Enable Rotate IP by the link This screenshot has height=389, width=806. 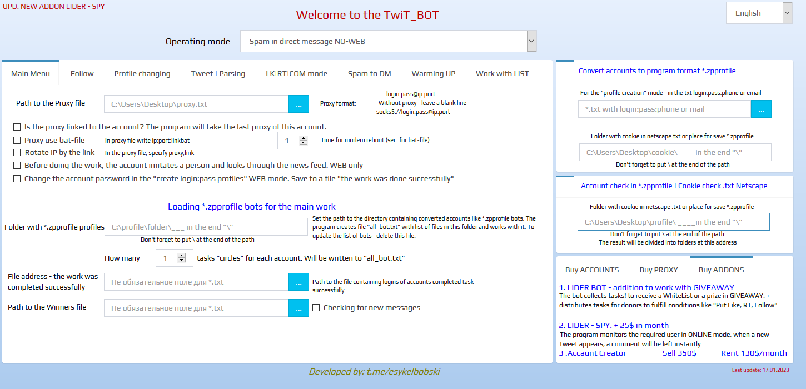pos(17,152)
